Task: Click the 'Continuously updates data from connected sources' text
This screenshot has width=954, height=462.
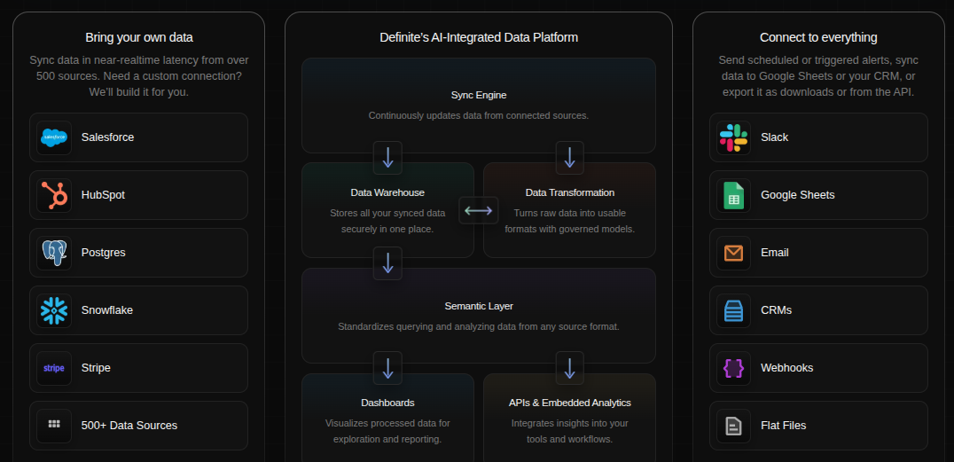Action: click(479, 115)
